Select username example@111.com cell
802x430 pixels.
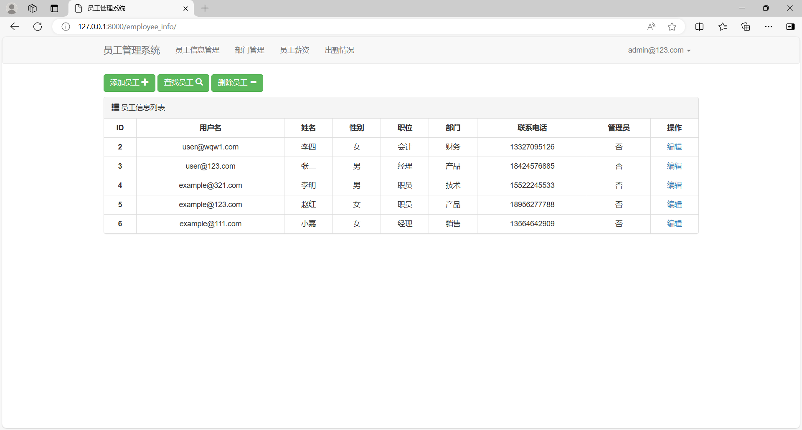pos(211,224)
